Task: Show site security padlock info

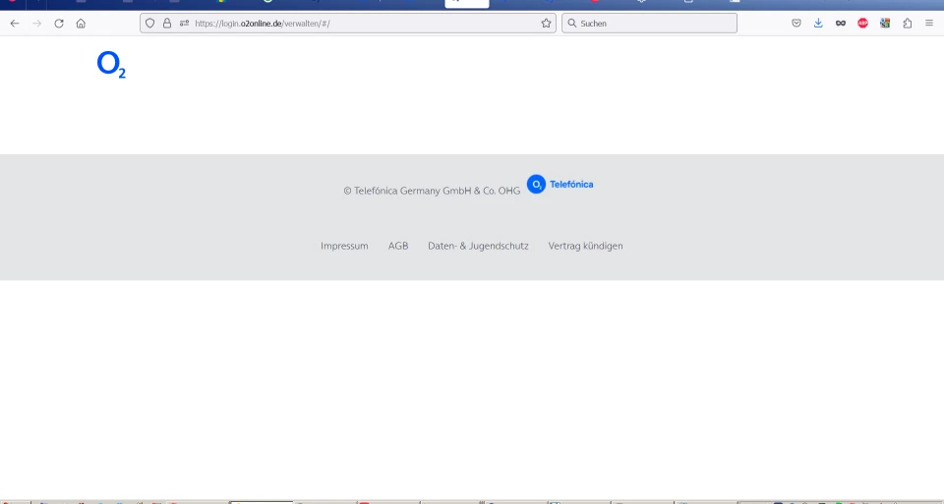Action: pos(167,24)
